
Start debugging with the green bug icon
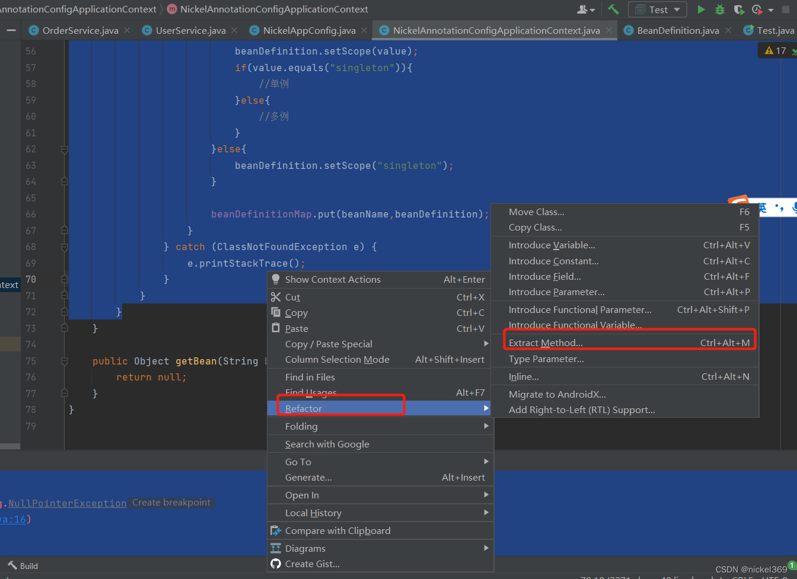tap(720, 9)
